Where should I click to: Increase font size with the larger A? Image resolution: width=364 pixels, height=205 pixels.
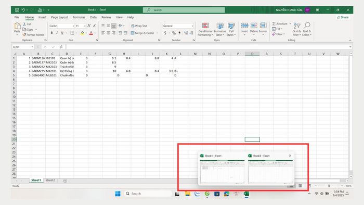pyautogui.click(x=89, y=26)
